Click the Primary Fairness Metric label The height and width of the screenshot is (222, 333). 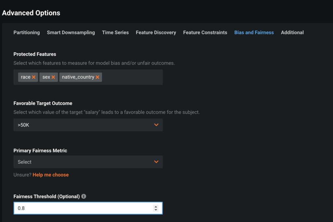[40, 151]
